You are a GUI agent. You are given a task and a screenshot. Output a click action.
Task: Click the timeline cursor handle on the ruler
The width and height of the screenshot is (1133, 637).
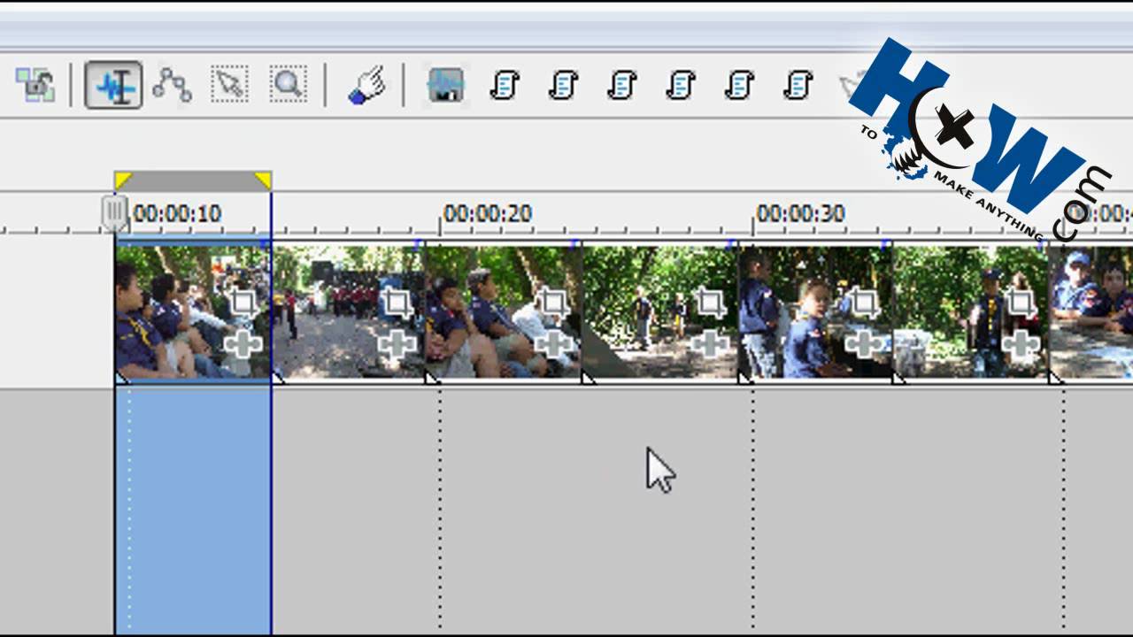click(113, 213)
